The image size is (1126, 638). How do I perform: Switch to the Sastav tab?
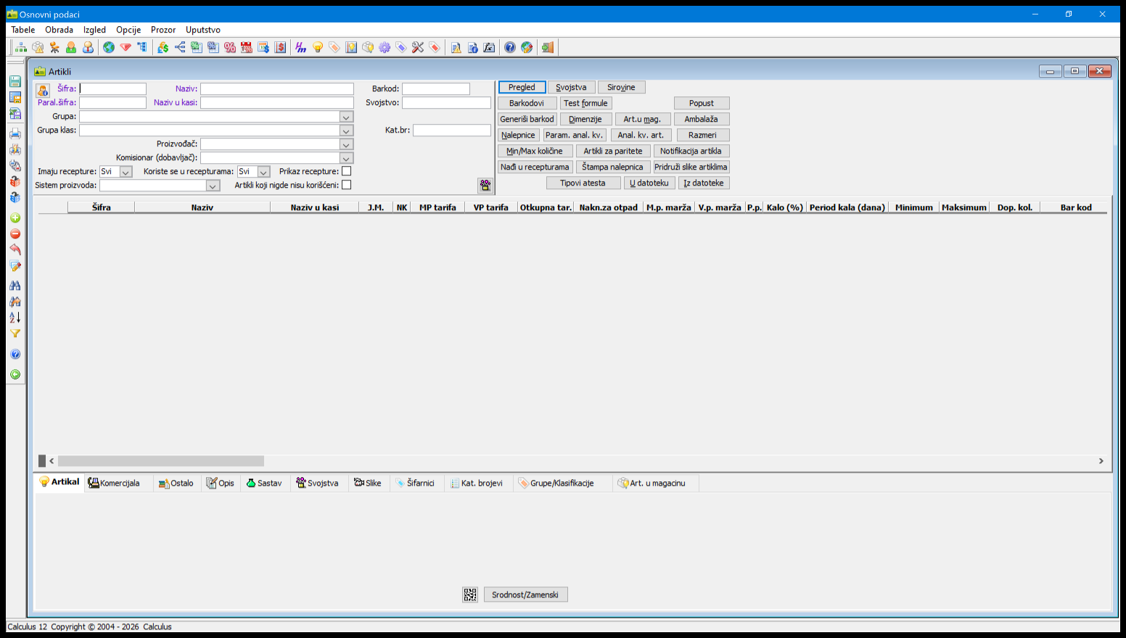(x=264, y=483)
